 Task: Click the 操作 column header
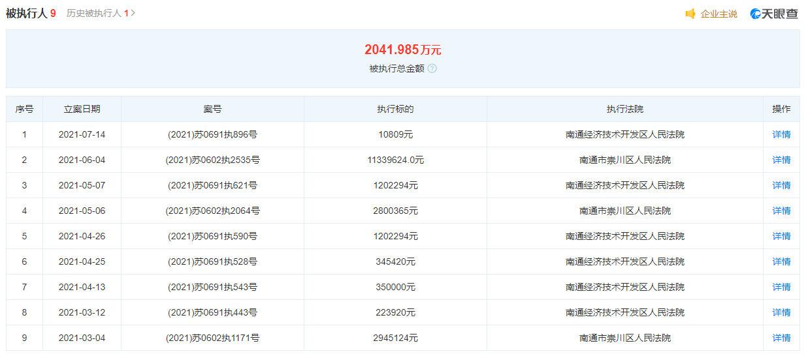(781, 109)
